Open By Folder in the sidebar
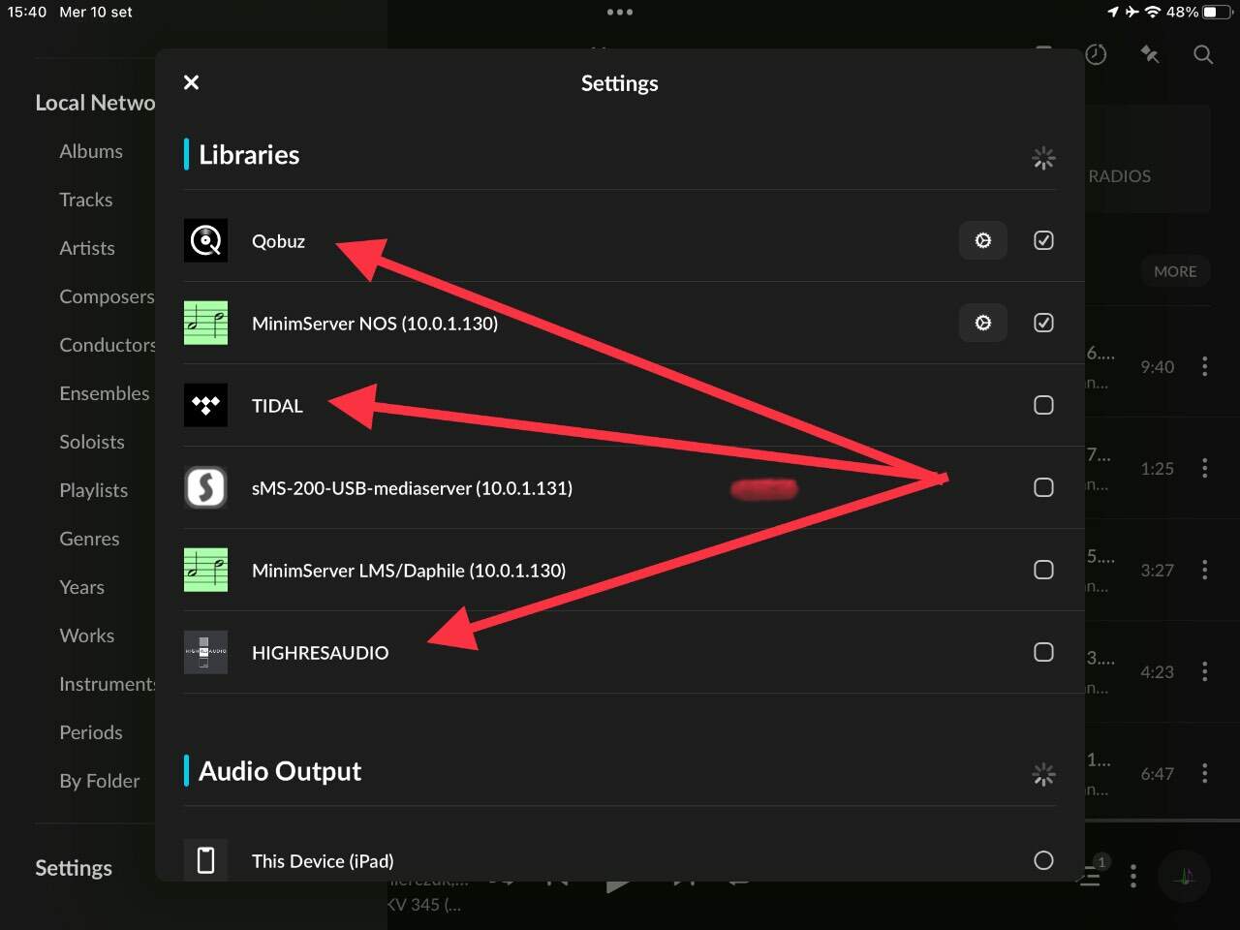1240x930 pixels. (99, 781)
